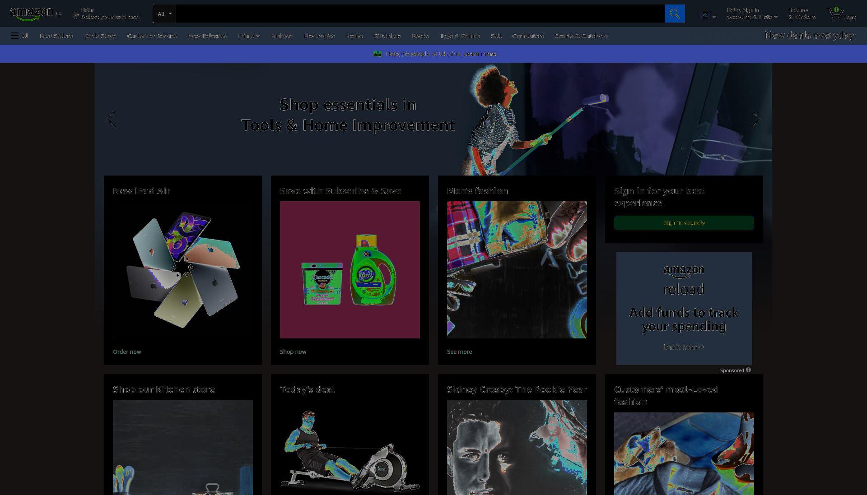
Task: Click the Ukraine flag icon in banner
Action: [x=378, y=54]
